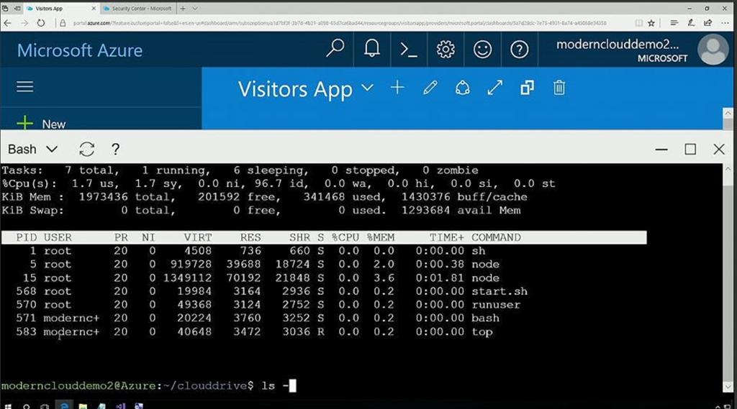Open the Windows Start menu
The height and width of the screenshot is (409, 737).
point(8,406)
